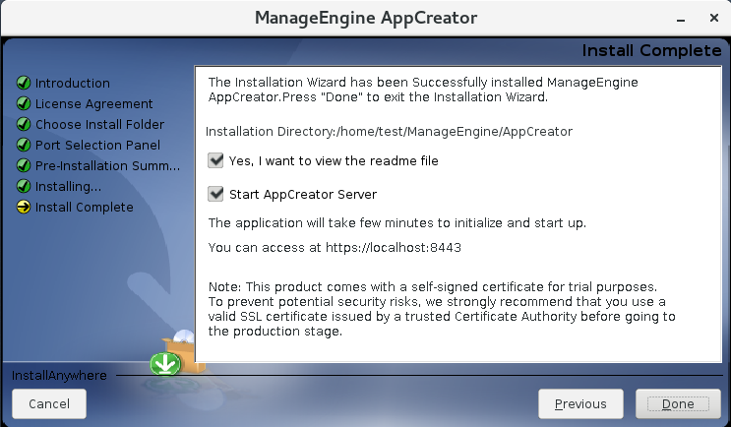Click the checkmark icon beside Choose Install Folder
This screenshot has height=427, width=731.
point(24,124)
